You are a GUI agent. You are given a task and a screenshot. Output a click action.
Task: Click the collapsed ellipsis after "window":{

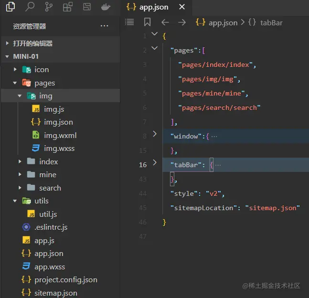pos(214,137)
